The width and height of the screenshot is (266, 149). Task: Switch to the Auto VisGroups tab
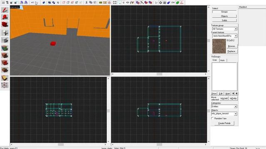(223, 60)
